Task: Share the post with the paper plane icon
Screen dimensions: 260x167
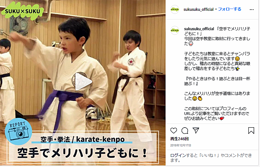Action: [x=196, y=130]
